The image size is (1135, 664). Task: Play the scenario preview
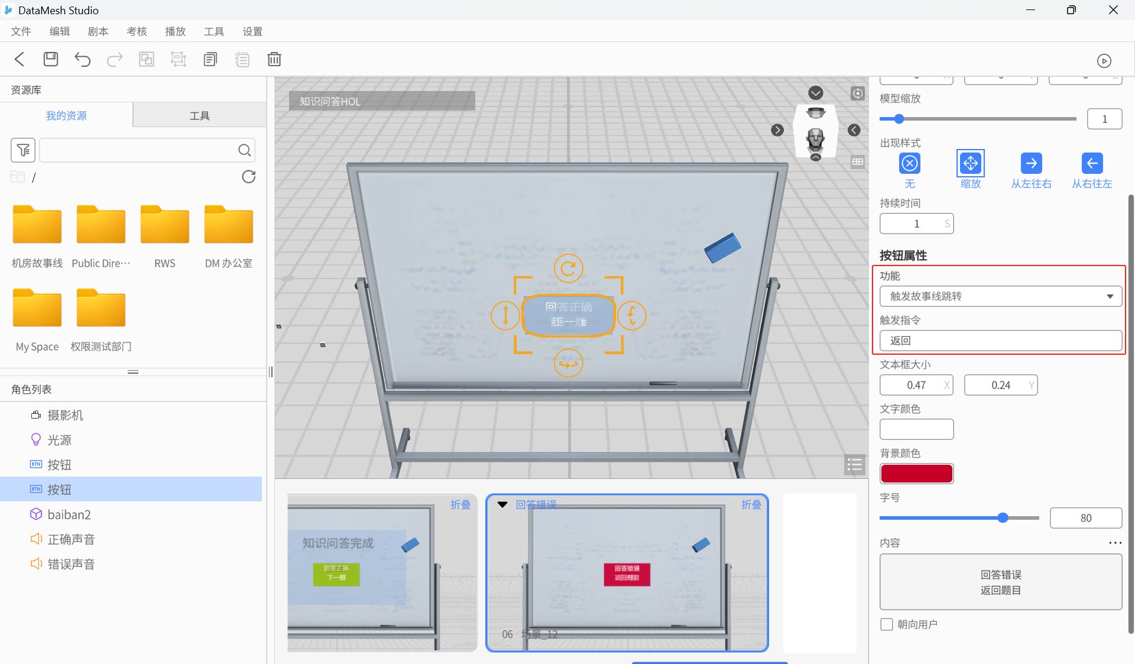pos(1104,61)
